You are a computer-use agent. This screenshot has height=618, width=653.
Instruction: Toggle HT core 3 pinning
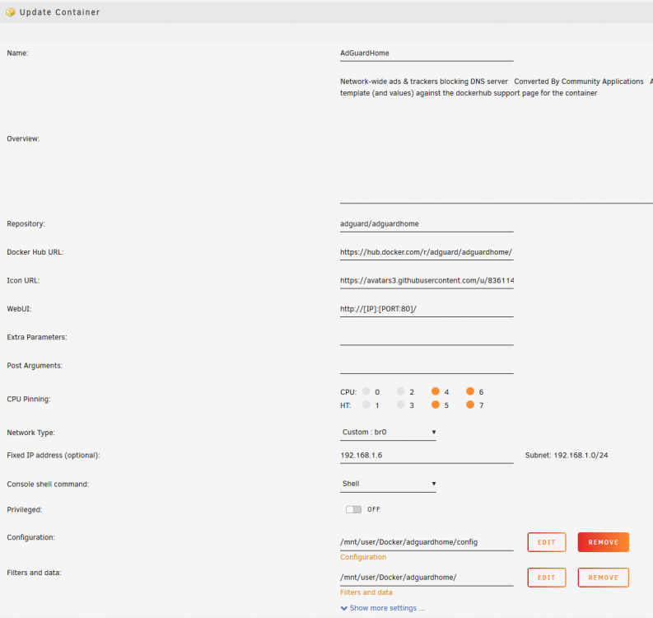(x=401, y=405)
